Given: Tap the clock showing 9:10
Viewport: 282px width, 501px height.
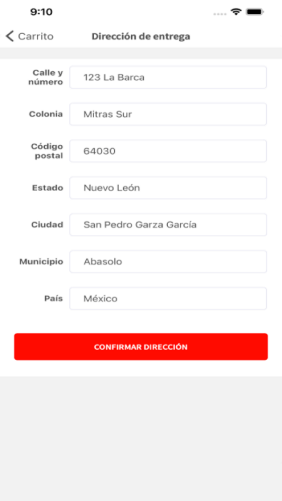Looking at the screenshot, I should tap(39, 12).
